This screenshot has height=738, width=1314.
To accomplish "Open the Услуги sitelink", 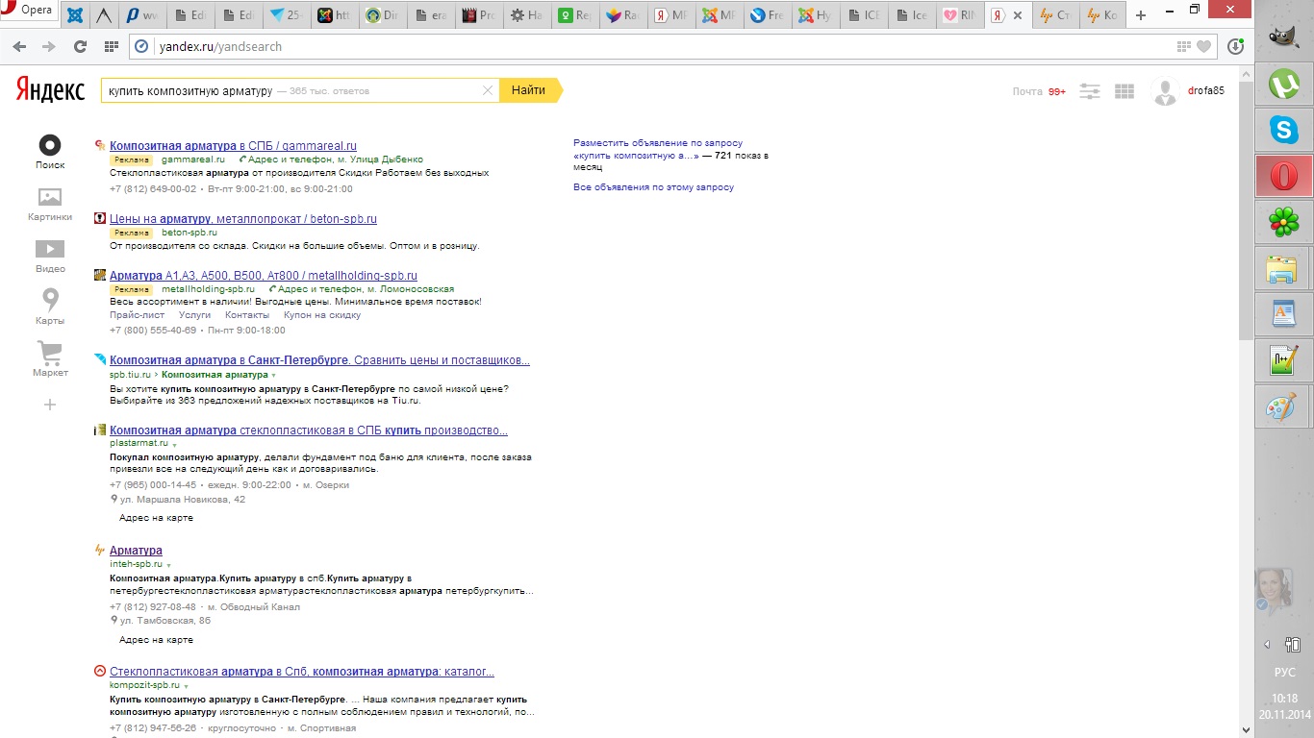I will coord(194,315).
